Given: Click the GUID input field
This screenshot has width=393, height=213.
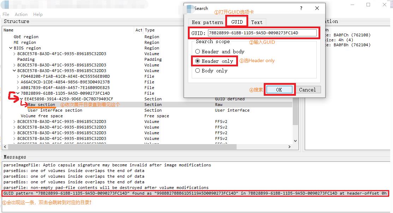Looking at the screenshot, I should pyautogui.click(x=262, y=33).
